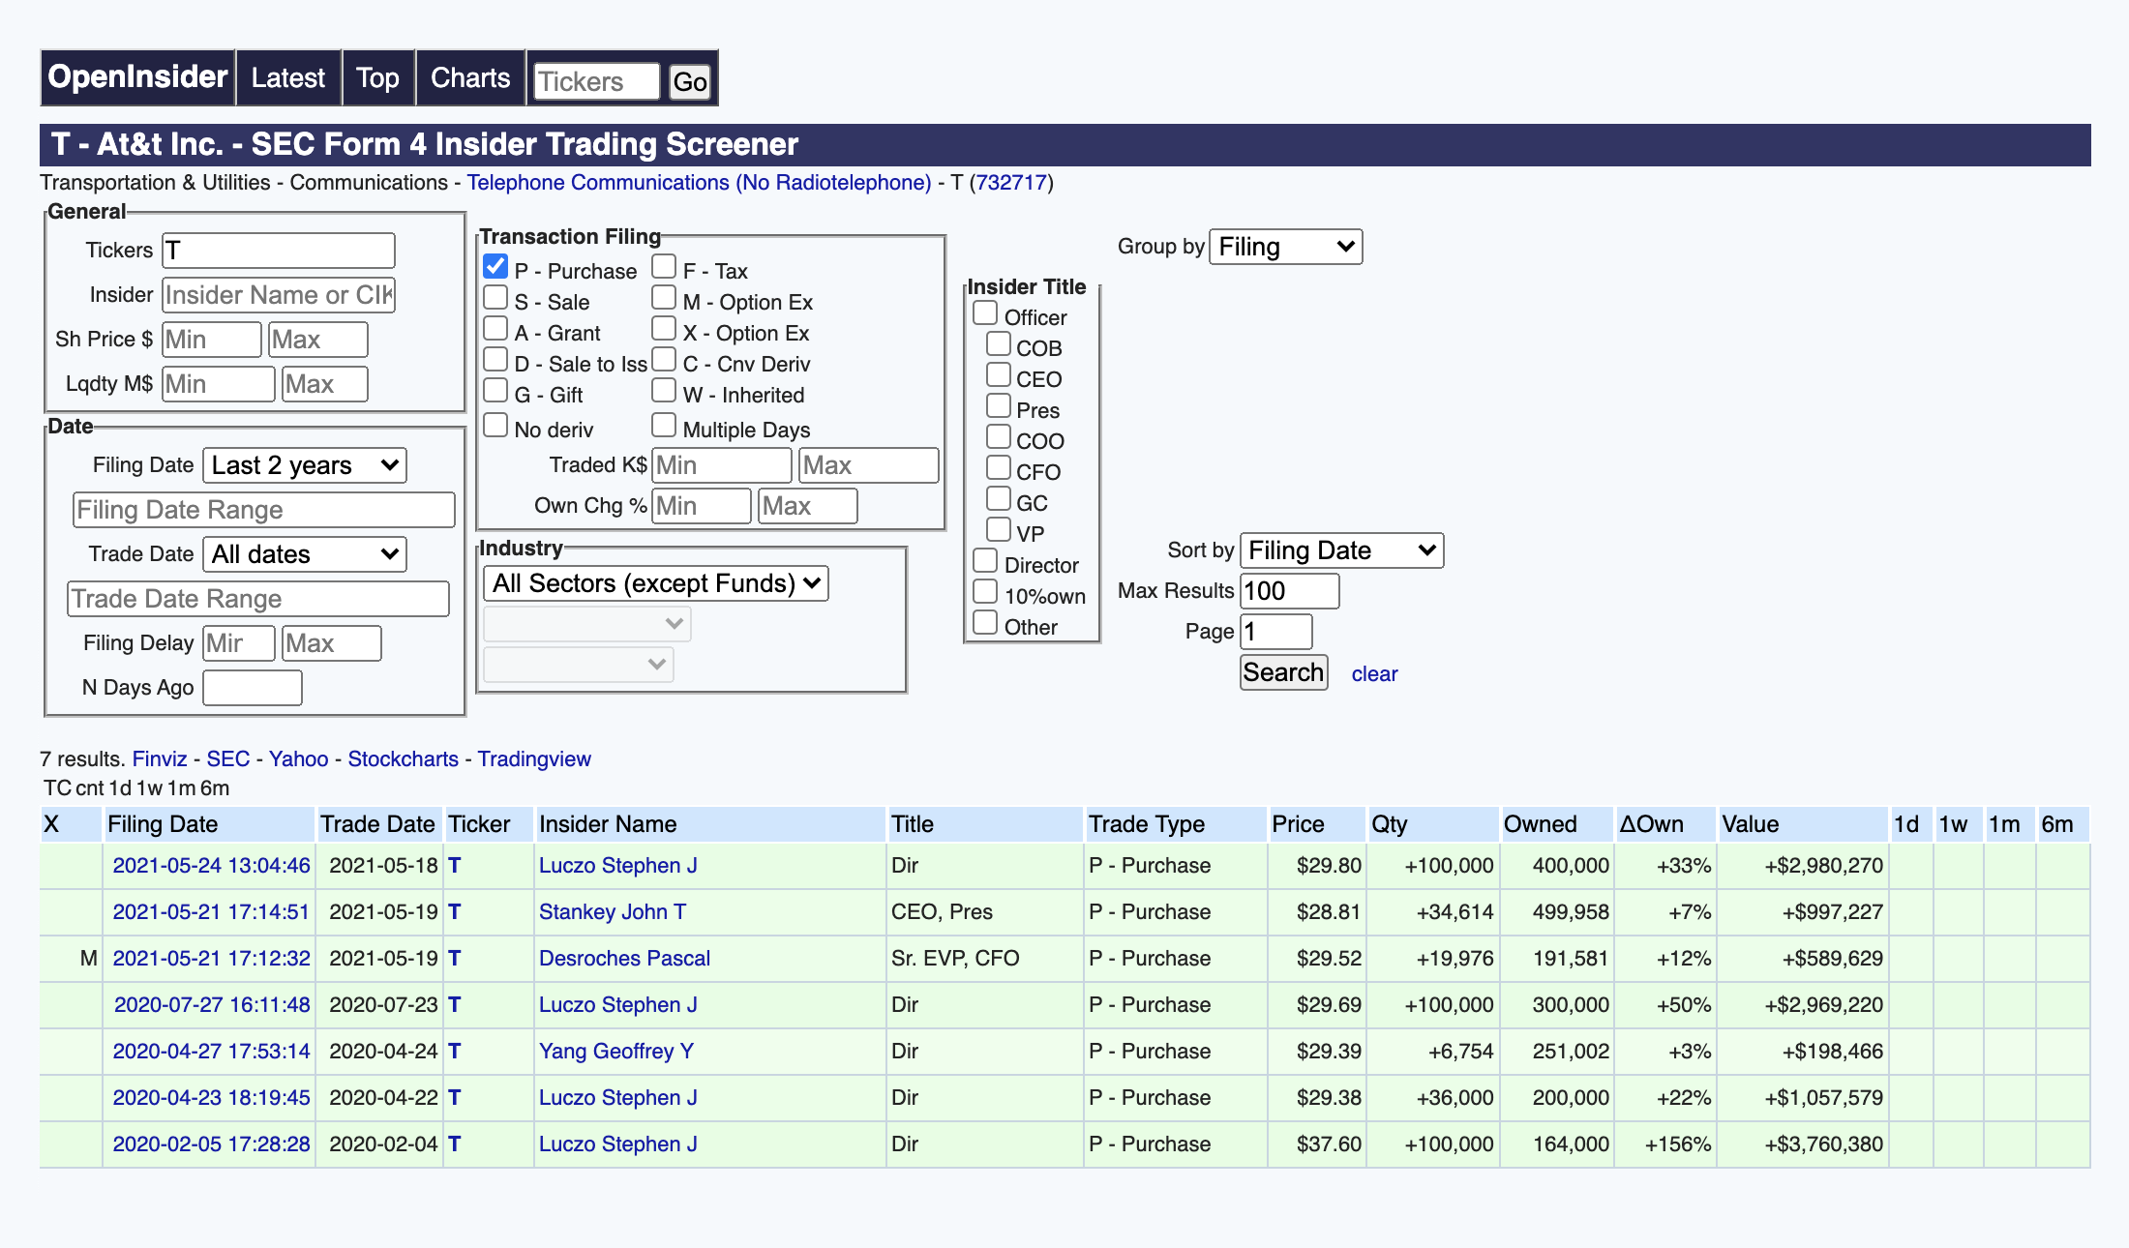Click the Sh Price Min field
Image resolution: width=2129 pixels, height=1248 pixels.
212,340
